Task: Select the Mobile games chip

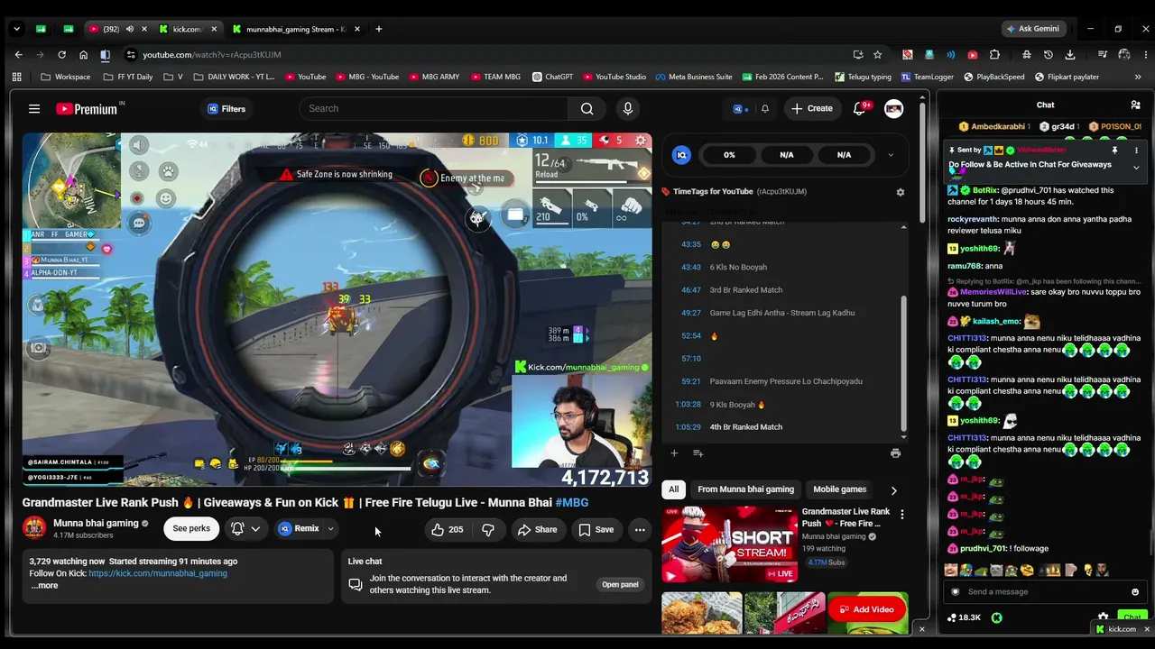Action: pos(839,489)
